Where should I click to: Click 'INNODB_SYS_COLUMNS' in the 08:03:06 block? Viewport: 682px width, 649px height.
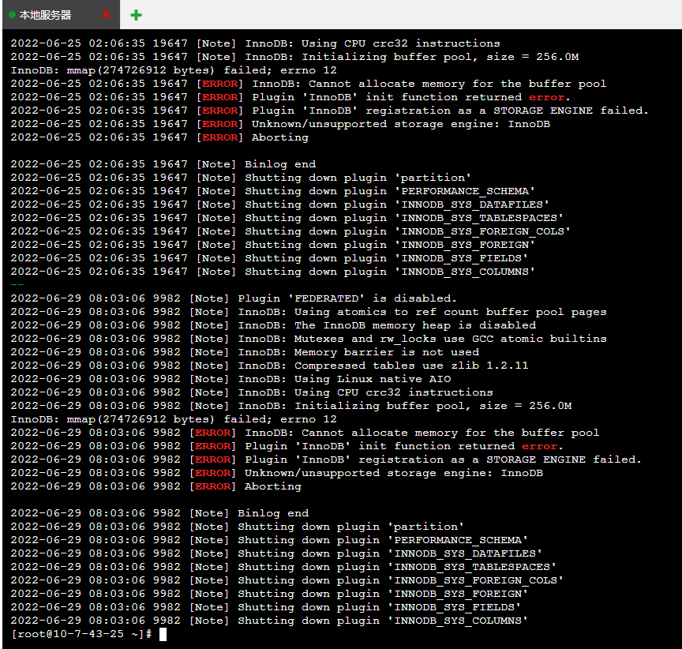pyautogui.click(x=458, y=621)
